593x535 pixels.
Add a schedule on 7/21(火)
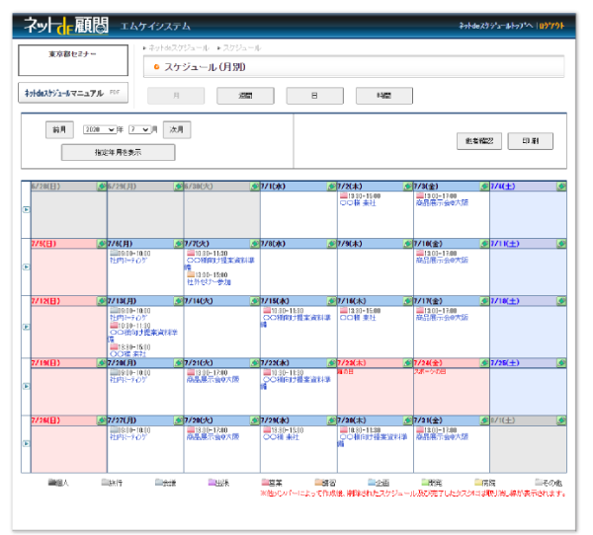coord(255,363)
